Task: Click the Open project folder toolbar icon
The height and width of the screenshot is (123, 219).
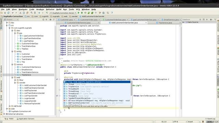Action: 2,13
